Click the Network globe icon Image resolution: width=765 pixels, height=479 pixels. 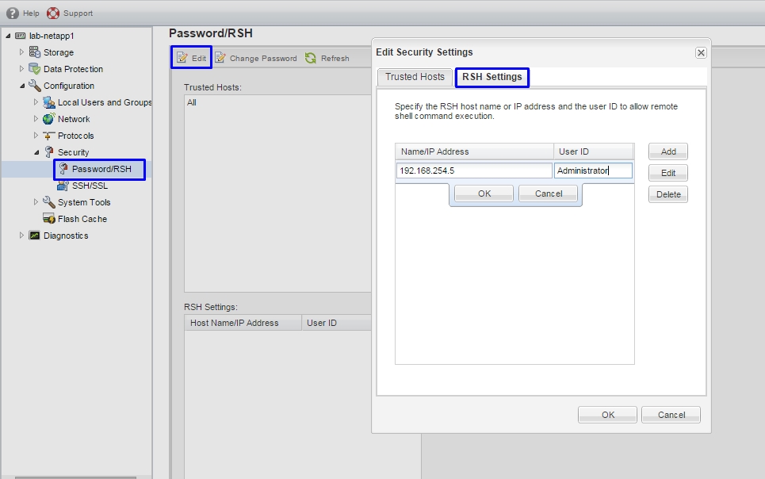pyautogui.click(x=49, y=119)
